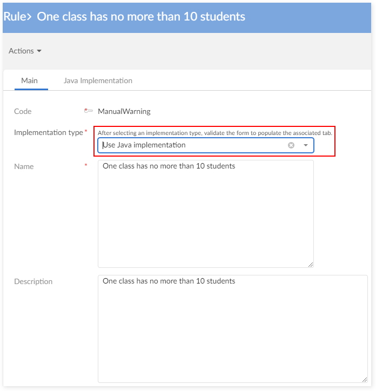
Task: Click the red asterisk beside Name
Action: point(86,165)
